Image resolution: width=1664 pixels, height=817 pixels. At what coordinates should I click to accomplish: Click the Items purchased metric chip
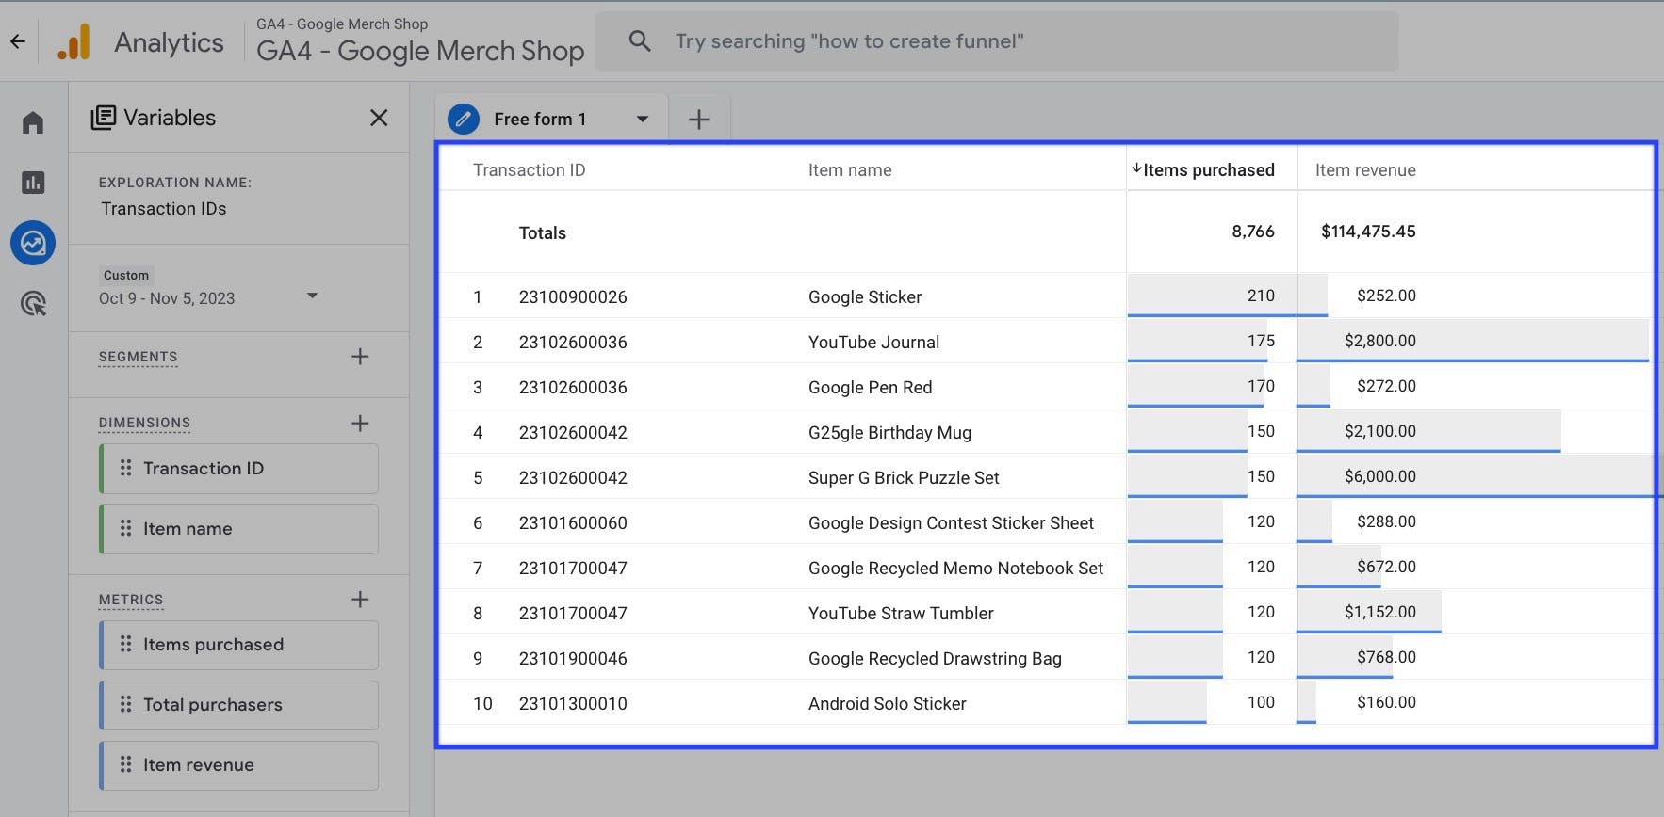point(238,645)
